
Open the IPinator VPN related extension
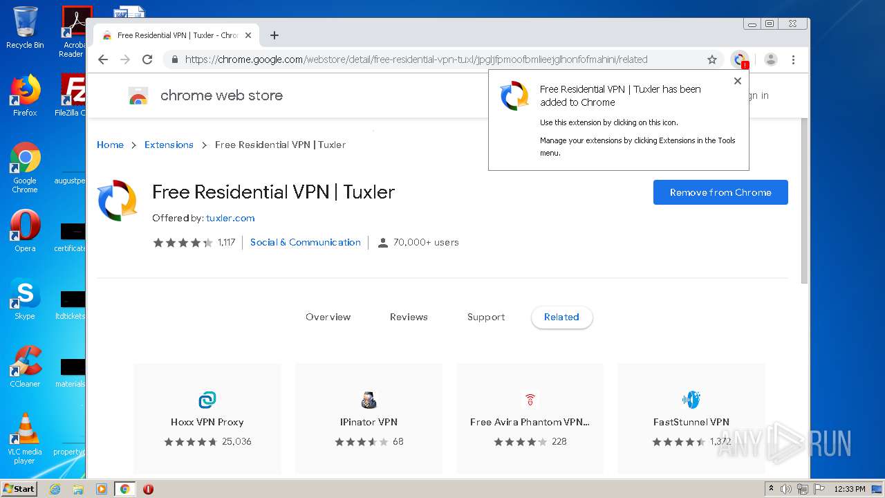tap(369, 418)
